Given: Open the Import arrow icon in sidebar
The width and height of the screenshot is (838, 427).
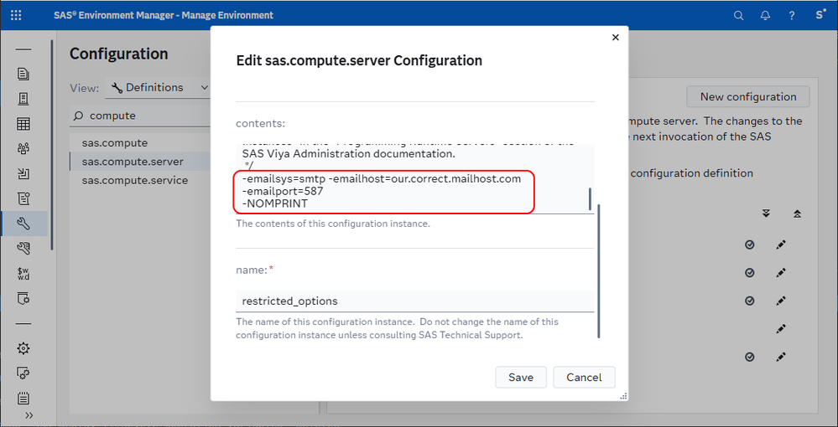Looking at the screenshot, I should coord(23,173).
